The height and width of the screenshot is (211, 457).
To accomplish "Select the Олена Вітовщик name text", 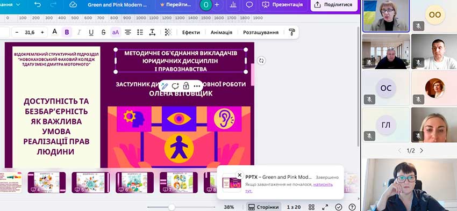I will pyautogui.click(x=181, y=93).
